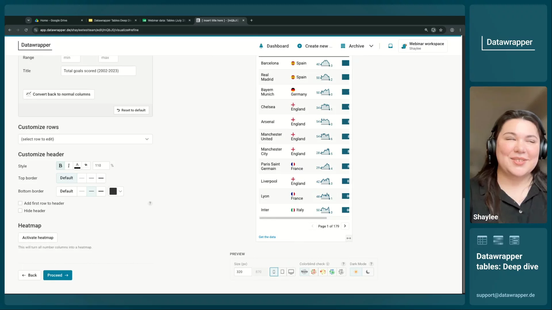Open the browser tab search dropdown
Image resolution: width=552 pixels, height=310 pixels.
tap(28, 20)
